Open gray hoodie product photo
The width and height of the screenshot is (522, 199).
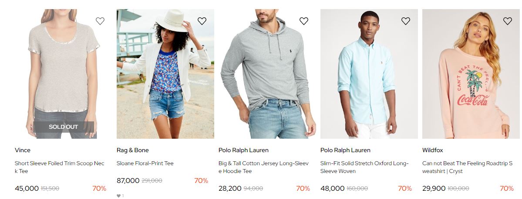tap(267, 74)
